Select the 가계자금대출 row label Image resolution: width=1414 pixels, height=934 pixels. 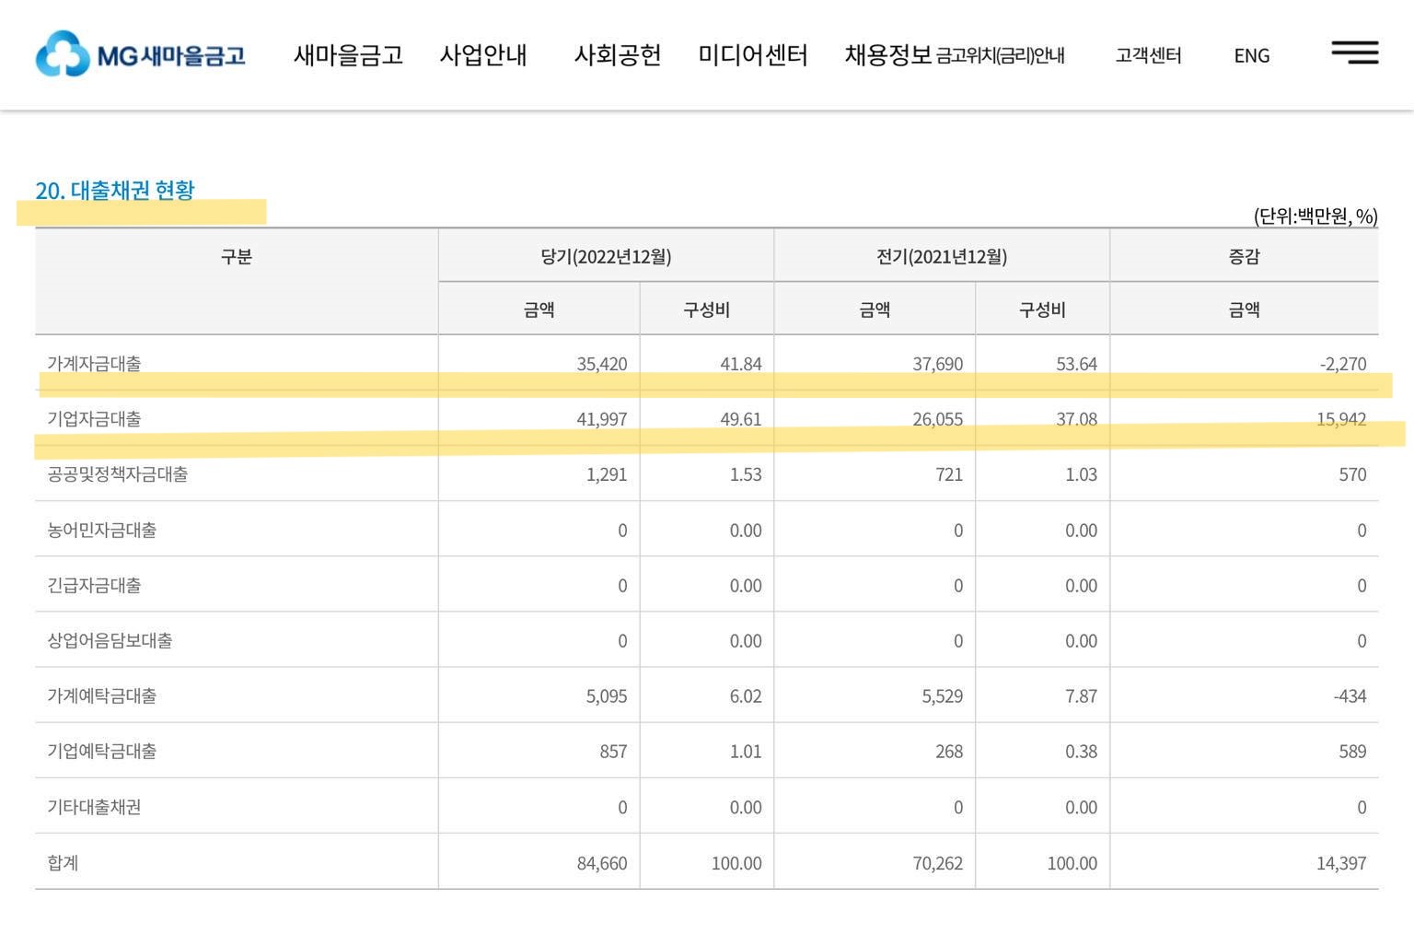(94, 364)
